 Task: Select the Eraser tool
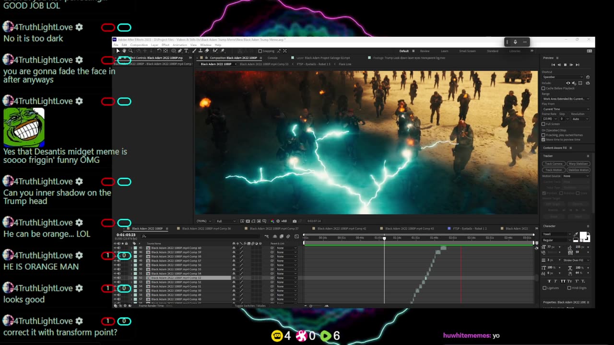pos(207,51)
